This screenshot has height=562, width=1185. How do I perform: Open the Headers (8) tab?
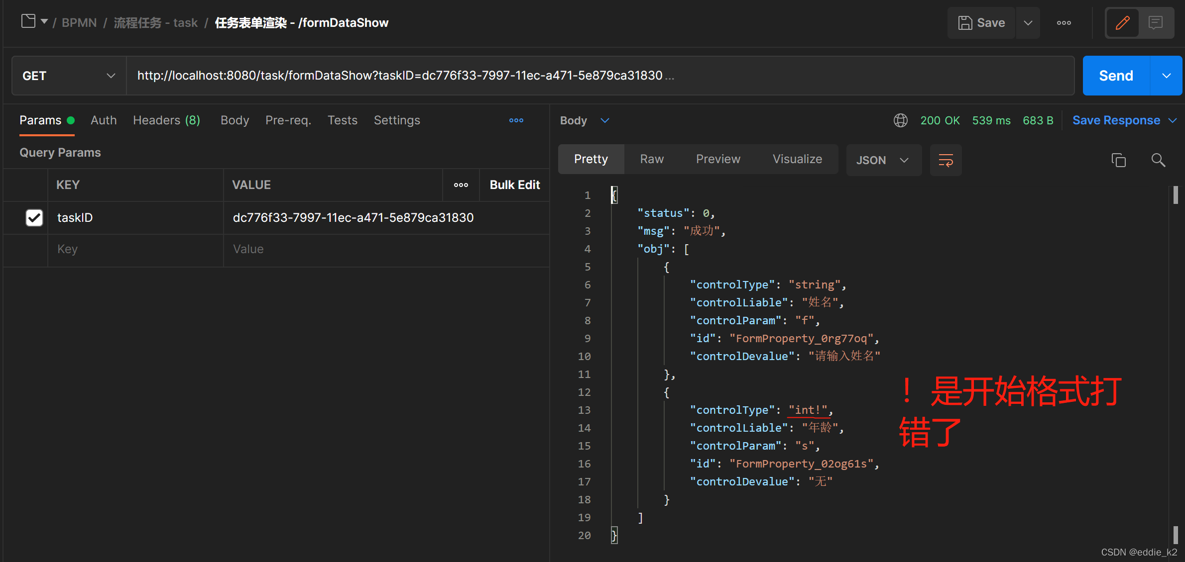(166, 120)
